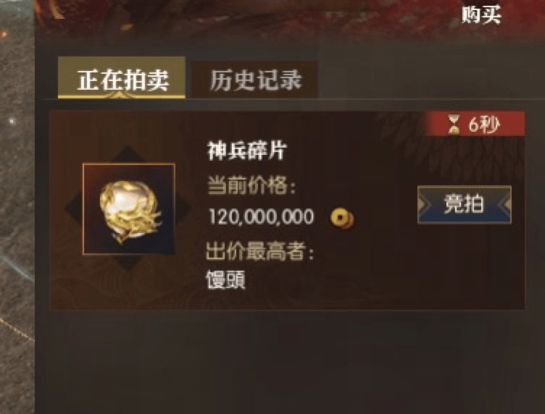Click the dotted path line on map
545x414 pixels.
(x=16, y=329)
